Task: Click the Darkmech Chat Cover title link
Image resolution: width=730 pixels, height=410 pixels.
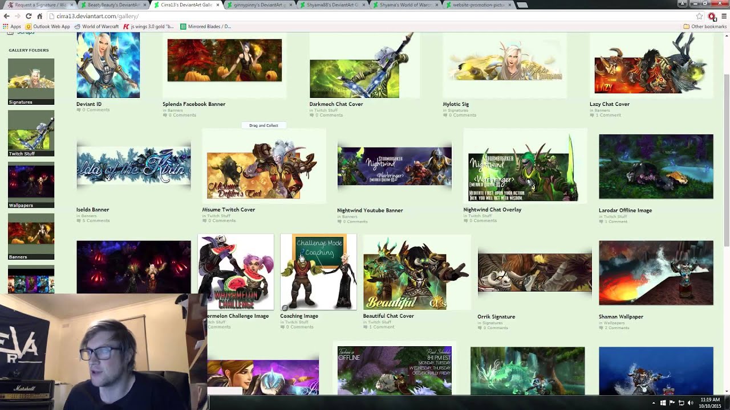Action: [x=336, y=104]
